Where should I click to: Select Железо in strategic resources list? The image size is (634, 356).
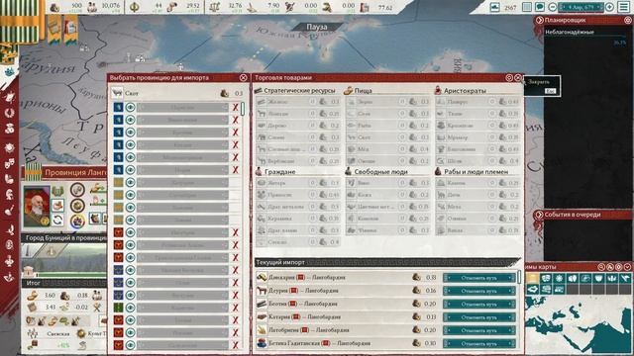tap(297, 102)
